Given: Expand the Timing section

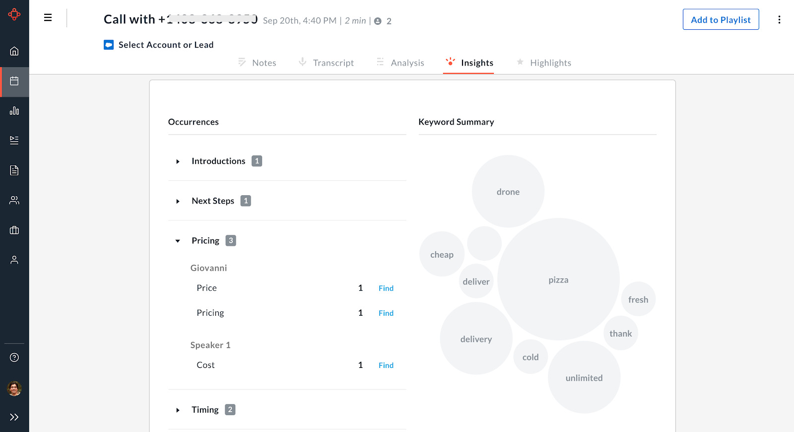Looking at the screenshot, I should pyautogui.click(x=178, y=410).
